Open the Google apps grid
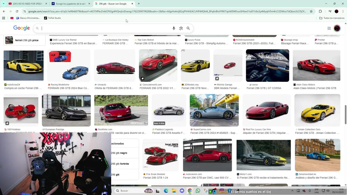 (x=329, y=28)
